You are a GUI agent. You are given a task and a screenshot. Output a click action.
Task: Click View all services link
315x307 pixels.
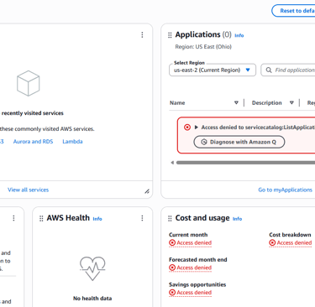28,190
